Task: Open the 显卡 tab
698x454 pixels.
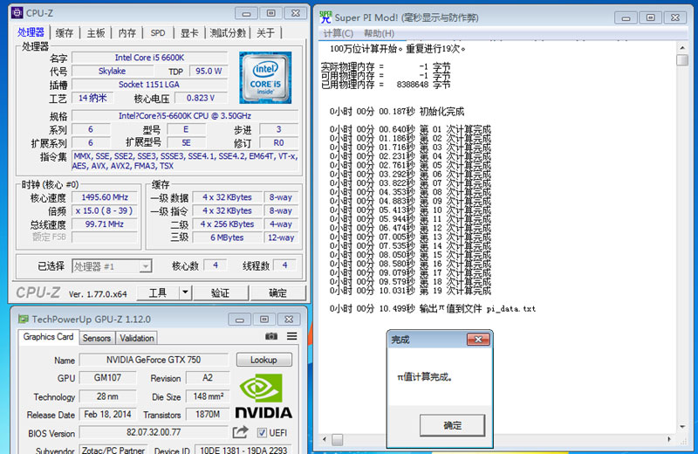Action: click(189, 33)
